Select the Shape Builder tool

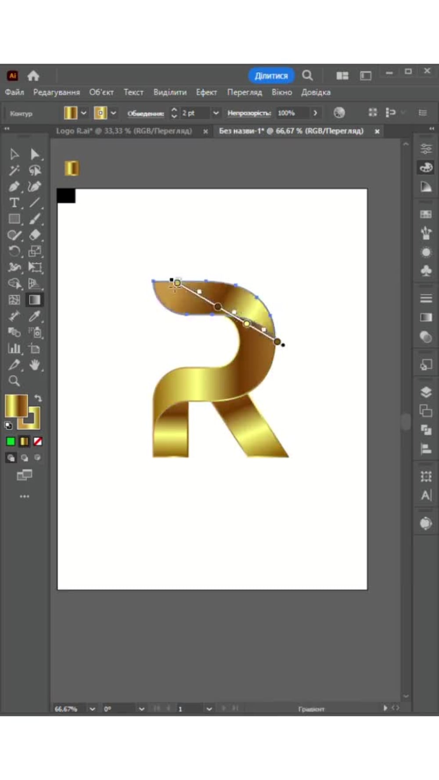tap(14, 283)
